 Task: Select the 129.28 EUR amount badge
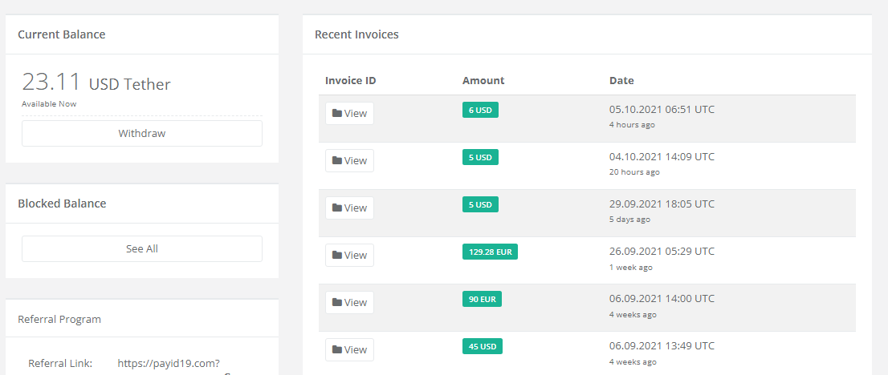(490, 252)
